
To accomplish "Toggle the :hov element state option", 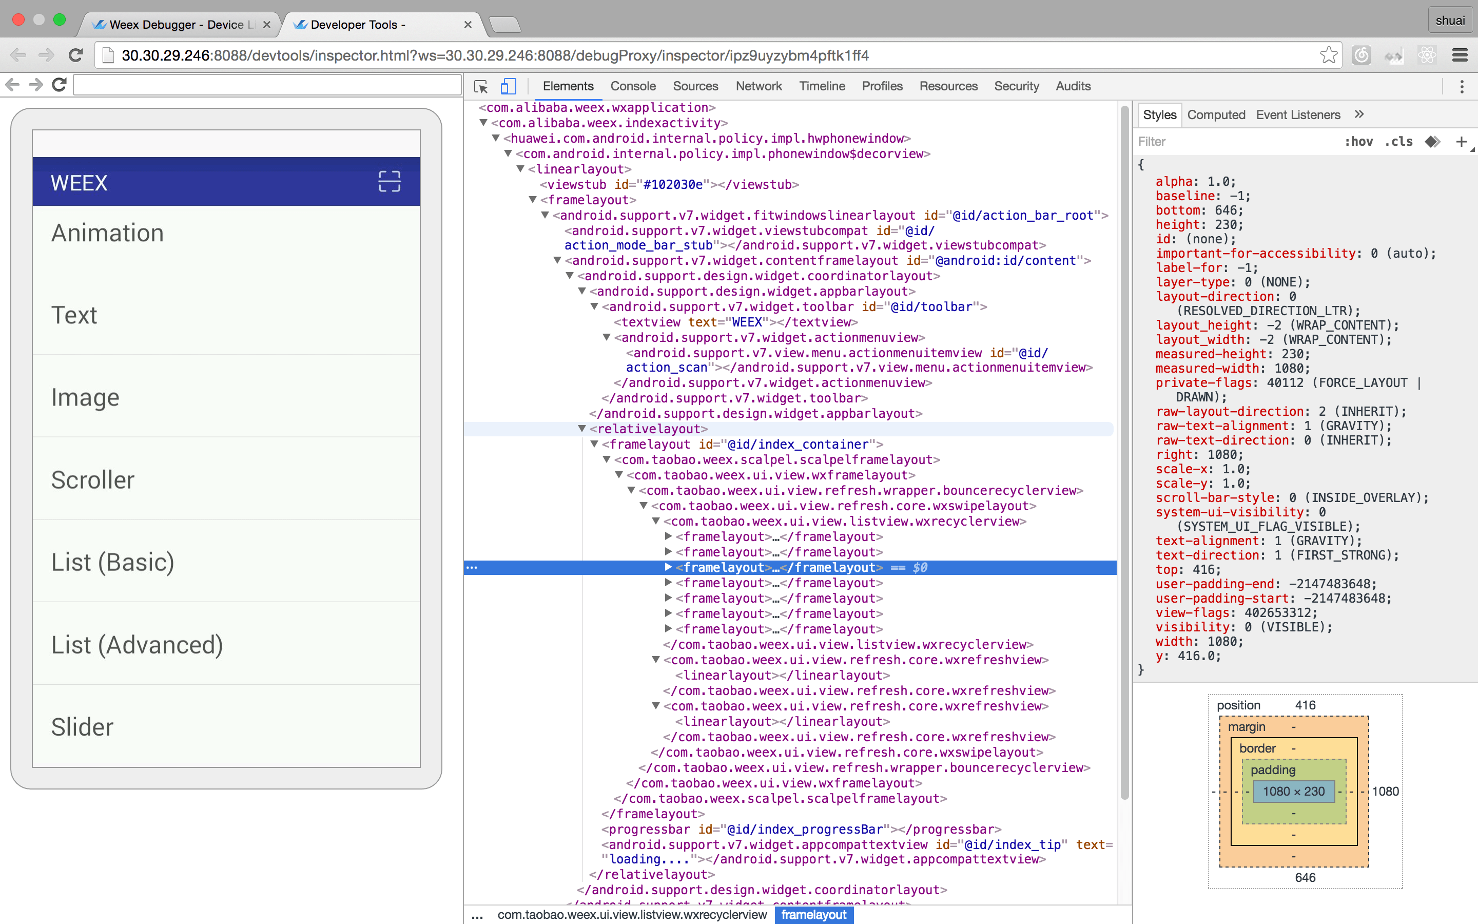I will tap(1358, 142).
